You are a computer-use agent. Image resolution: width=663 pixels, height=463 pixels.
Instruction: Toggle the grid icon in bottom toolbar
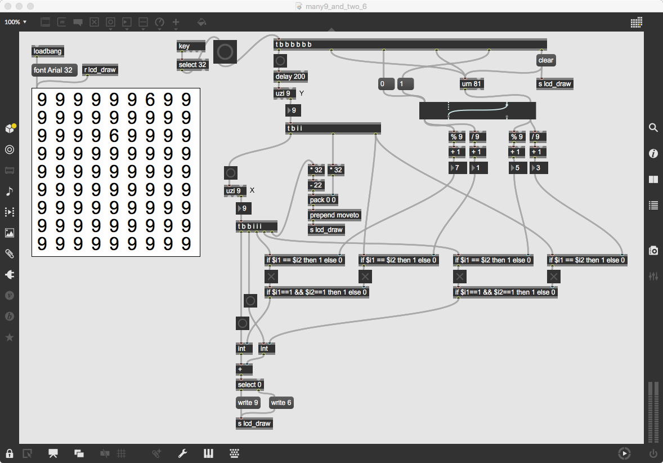122,453
